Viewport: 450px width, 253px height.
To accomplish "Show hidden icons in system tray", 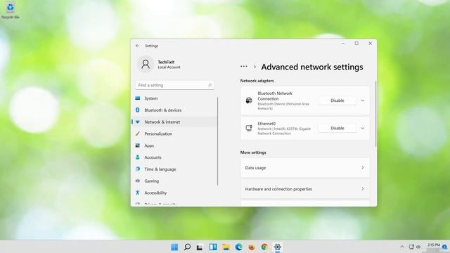I will click(402, 247).
